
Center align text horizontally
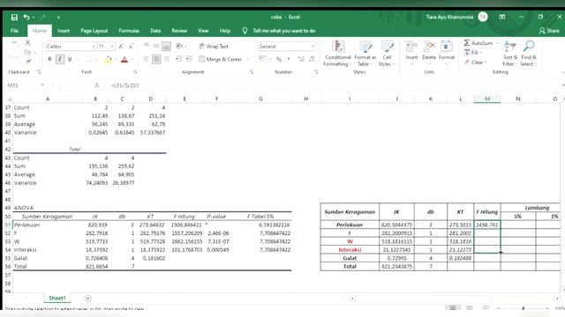pyautogui.click(x=156, y=59)
